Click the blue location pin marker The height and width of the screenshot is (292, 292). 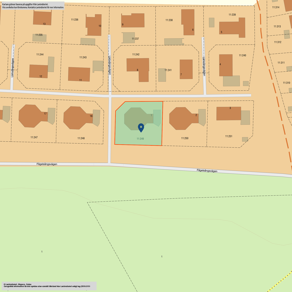click(141, 127)
